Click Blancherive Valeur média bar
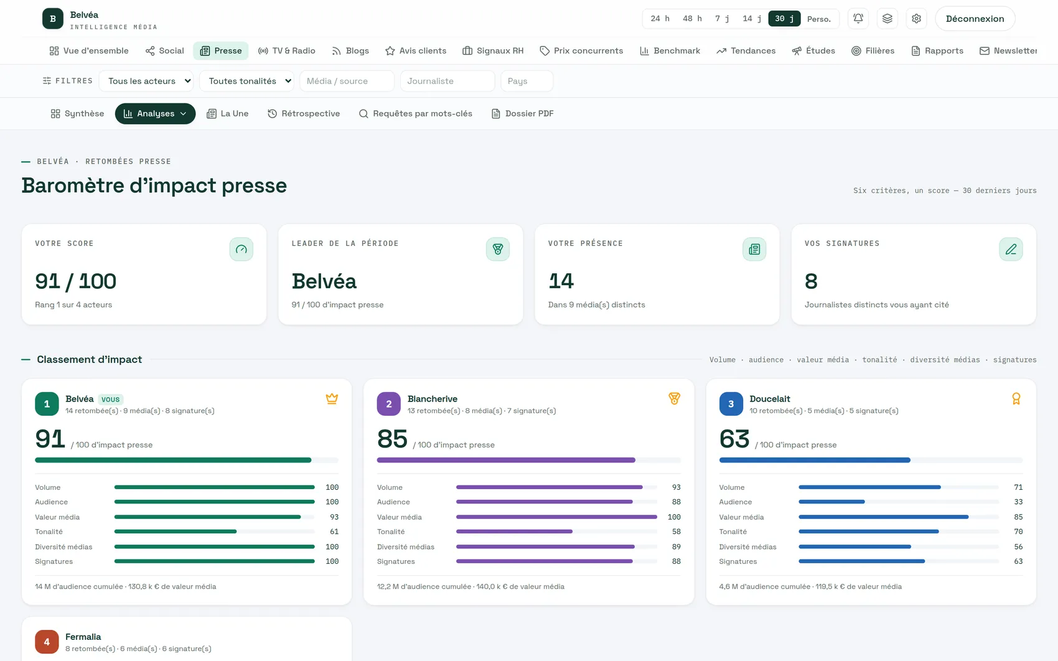 (556, 517)
